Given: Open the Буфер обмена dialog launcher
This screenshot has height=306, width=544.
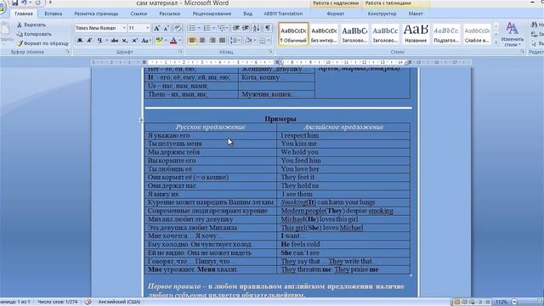Looking at the screenshot, I should [x=68, y=52].
